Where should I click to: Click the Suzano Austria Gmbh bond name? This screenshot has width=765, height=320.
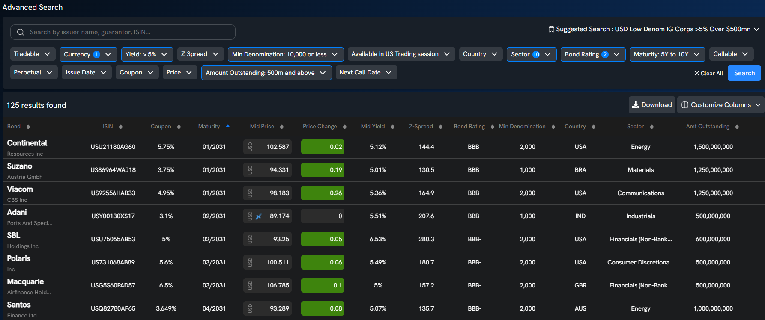point(20,166)
